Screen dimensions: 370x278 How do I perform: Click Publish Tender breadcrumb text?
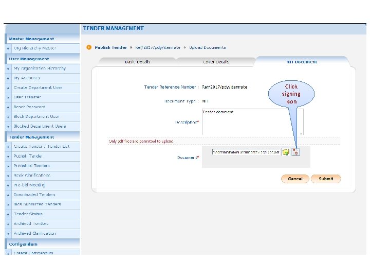click(x=110, y=47)
